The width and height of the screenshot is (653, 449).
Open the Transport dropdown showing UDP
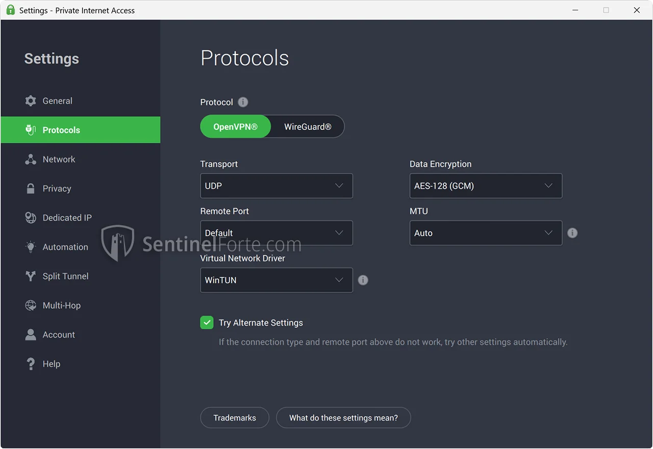(x=277, y=186)
